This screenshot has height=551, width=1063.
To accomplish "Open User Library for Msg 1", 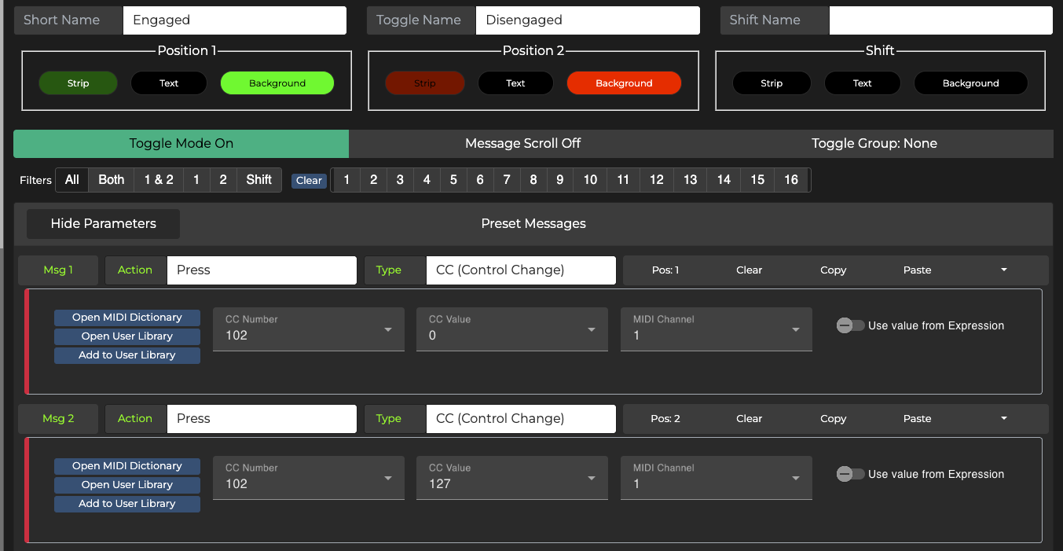I will tap(127, 336).
